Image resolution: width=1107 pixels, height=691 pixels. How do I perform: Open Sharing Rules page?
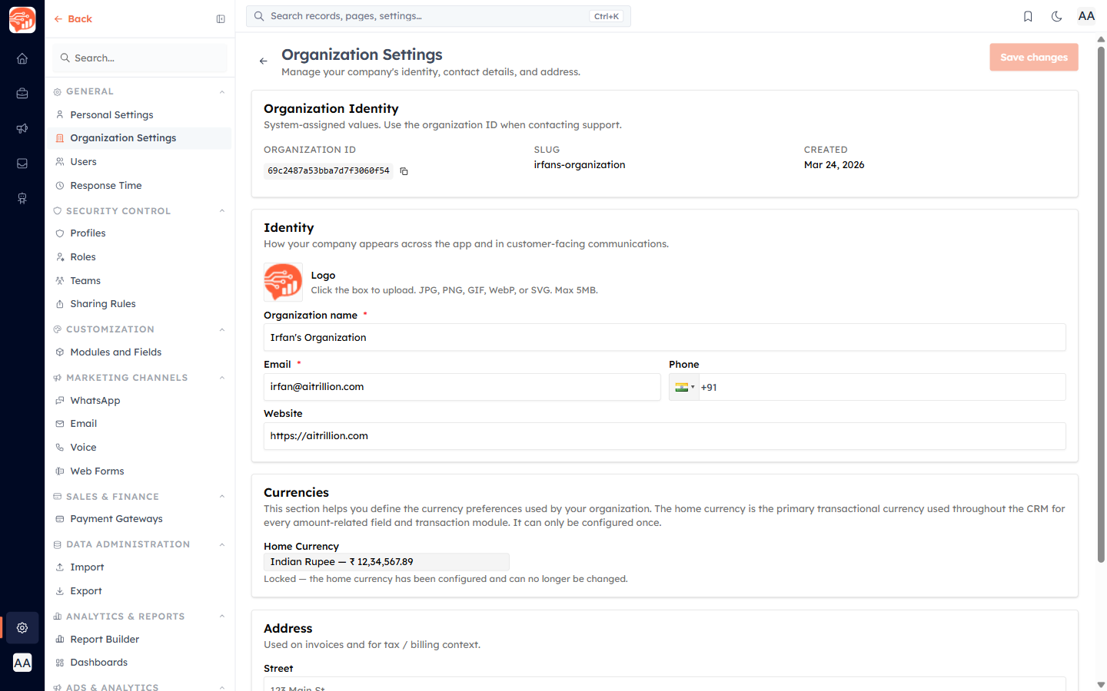click(140, 304)
